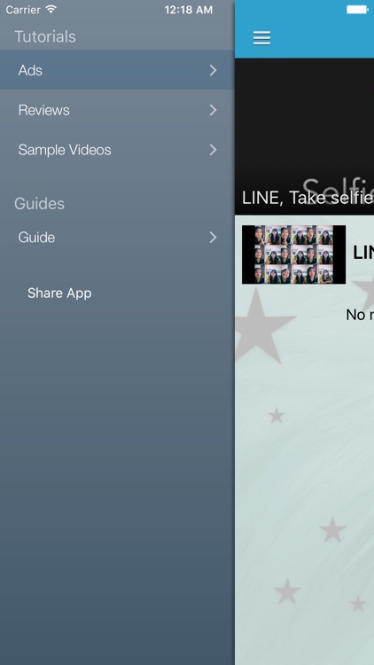Tap the 12:18 AM clock

188,10
